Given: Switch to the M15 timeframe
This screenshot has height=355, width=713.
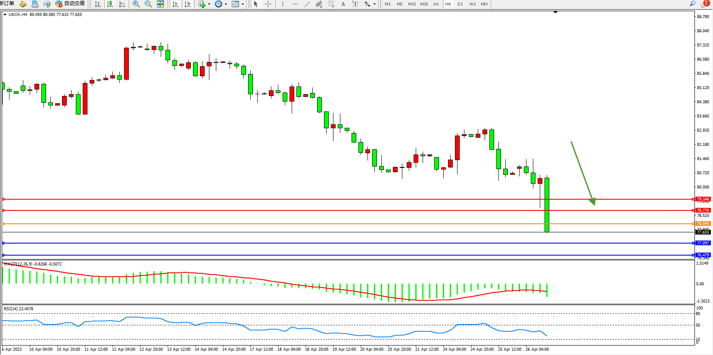Looking at the screenshot, I should point(412,4).
